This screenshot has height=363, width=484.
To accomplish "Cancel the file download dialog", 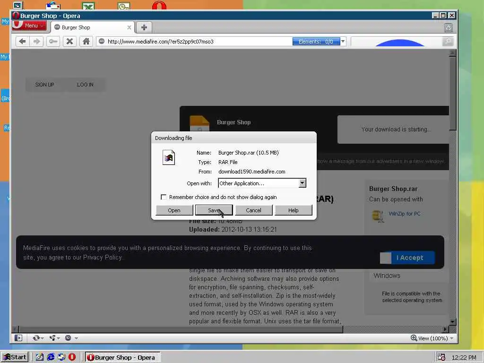I will (253, 210).
